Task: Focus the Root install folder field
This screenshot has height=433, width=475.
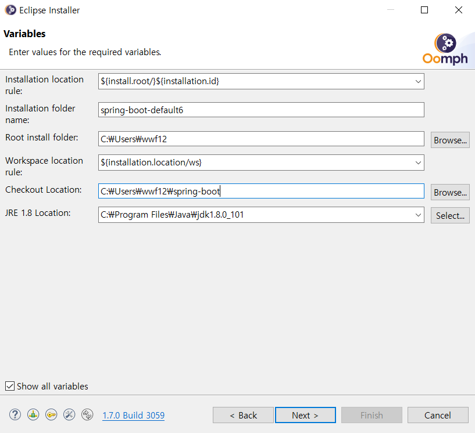Action: (261, 139)
